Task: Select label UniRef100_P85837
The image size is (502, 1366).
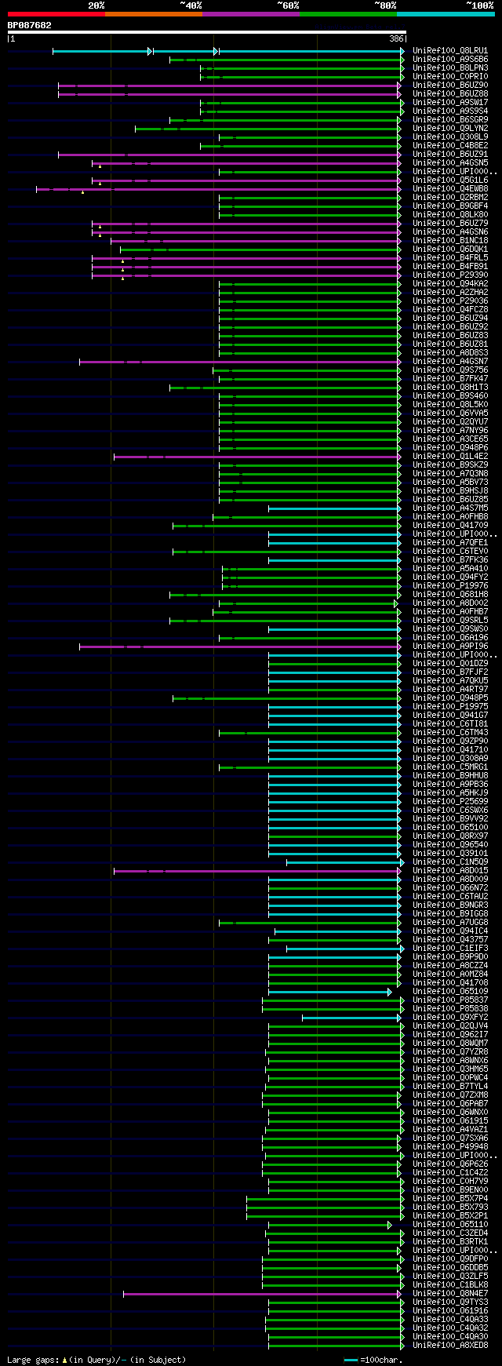Action: pyautogui.click(x=450, y=1000)
